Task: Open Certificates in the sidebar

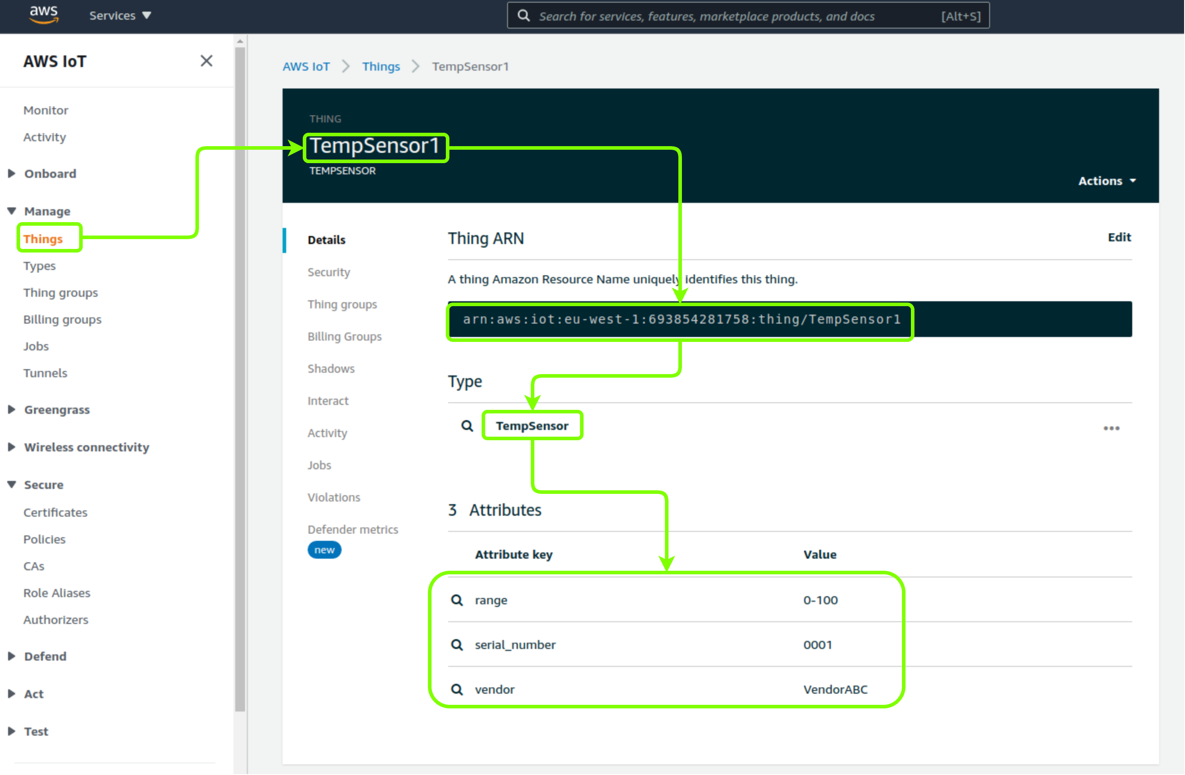Action: pyautogui.click(x=55, y=513)
